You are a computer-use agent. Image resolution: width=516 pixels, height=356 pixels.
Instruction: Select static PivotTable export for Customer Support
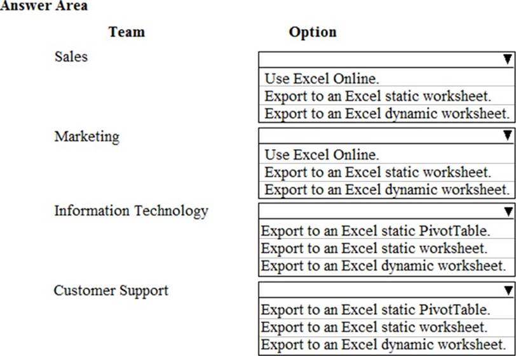(376, 310)
